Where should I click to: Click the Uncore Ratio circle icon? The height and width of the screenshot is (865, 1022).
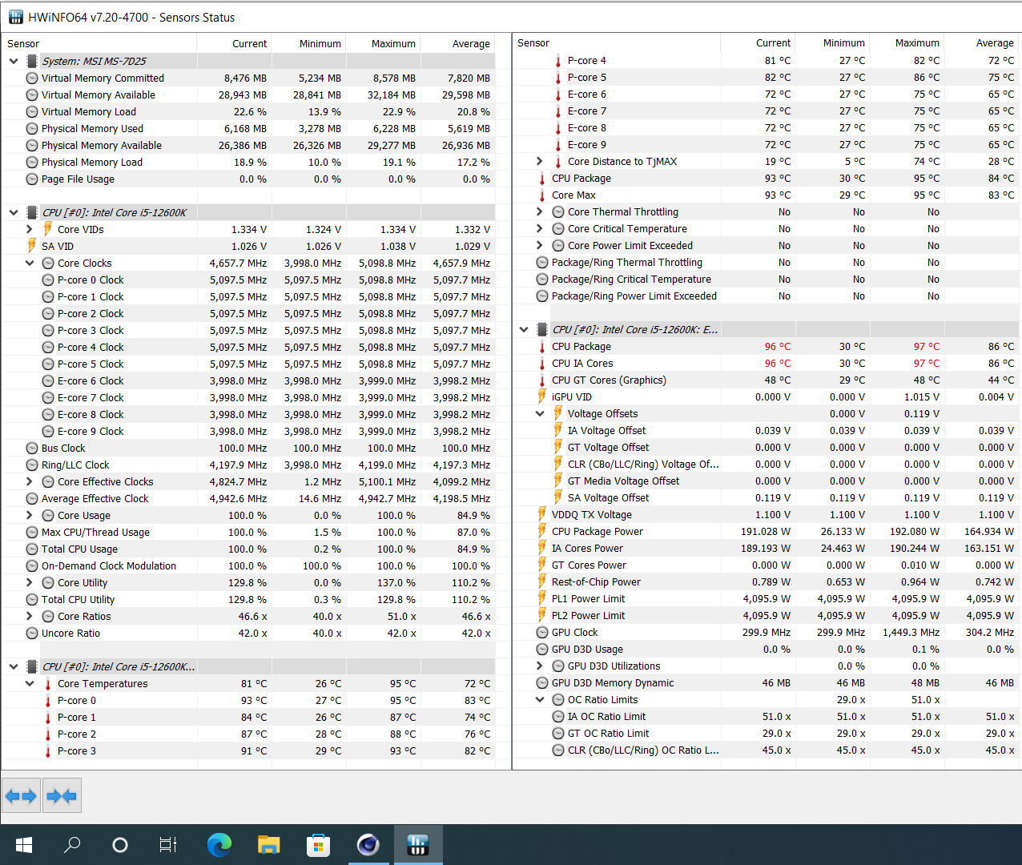32,633
